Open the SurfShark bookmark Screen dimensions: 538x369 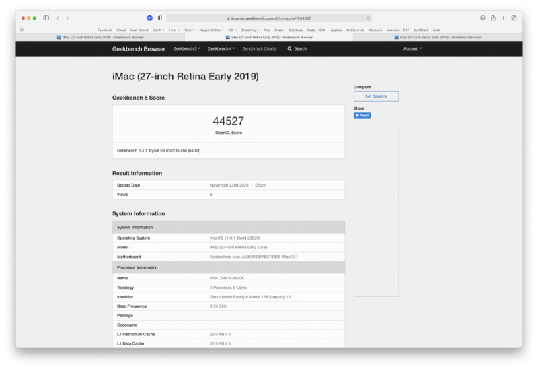421,30
